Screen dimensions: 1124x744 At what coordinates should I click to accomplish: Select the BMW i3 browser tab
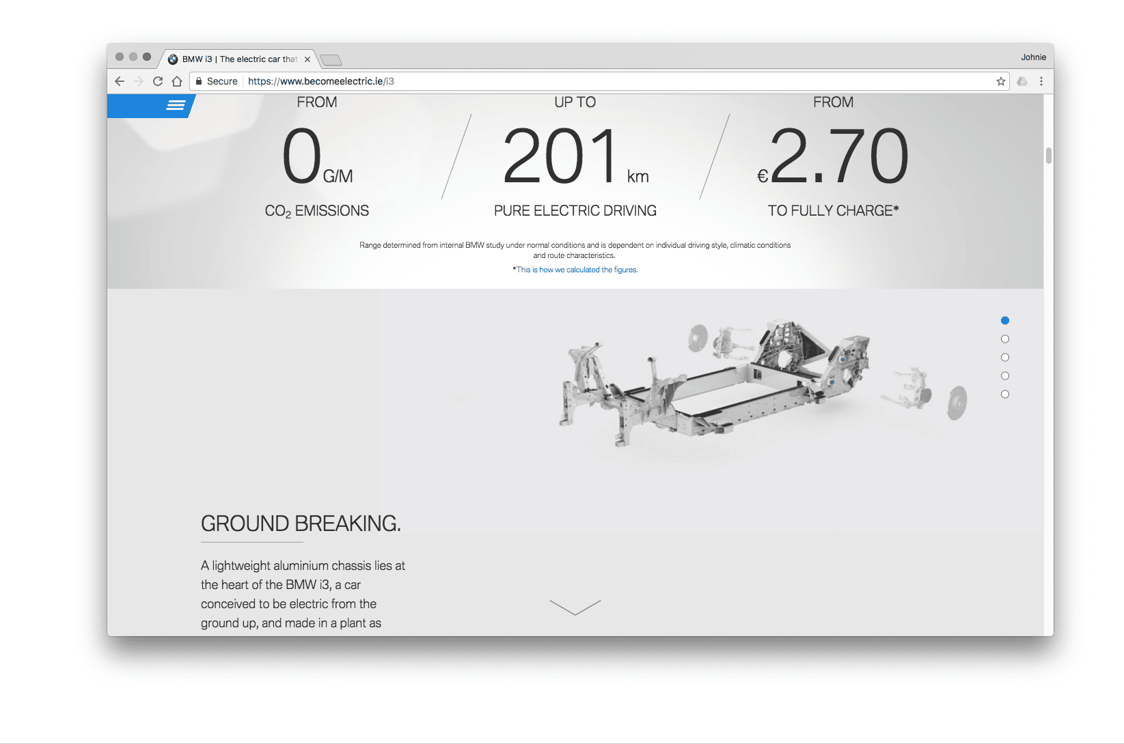click(x=239, y=59)
